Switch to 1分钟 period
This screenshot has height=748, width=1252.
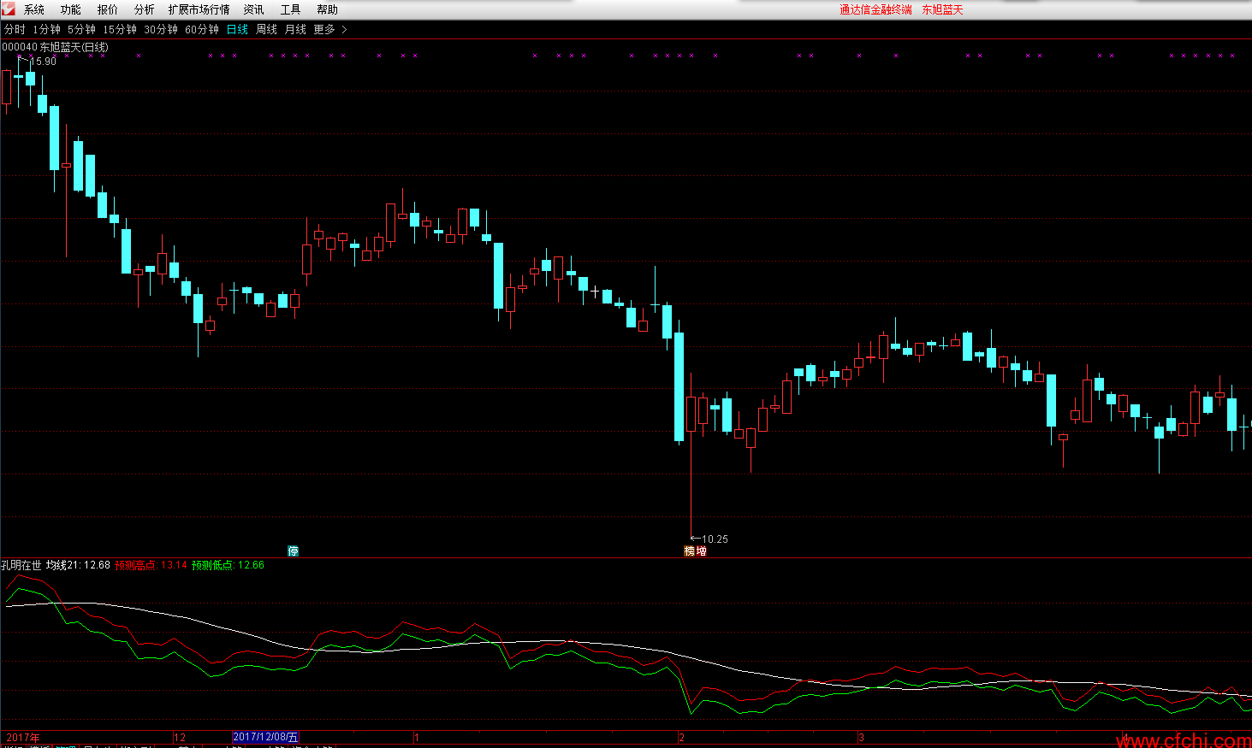(x=47, y=29)
